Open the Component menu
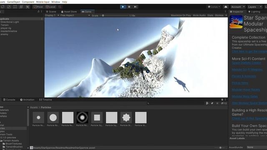 coord(28,2)
